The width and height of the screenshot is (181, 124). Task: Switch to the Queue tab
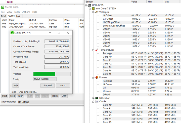[11, 16]
